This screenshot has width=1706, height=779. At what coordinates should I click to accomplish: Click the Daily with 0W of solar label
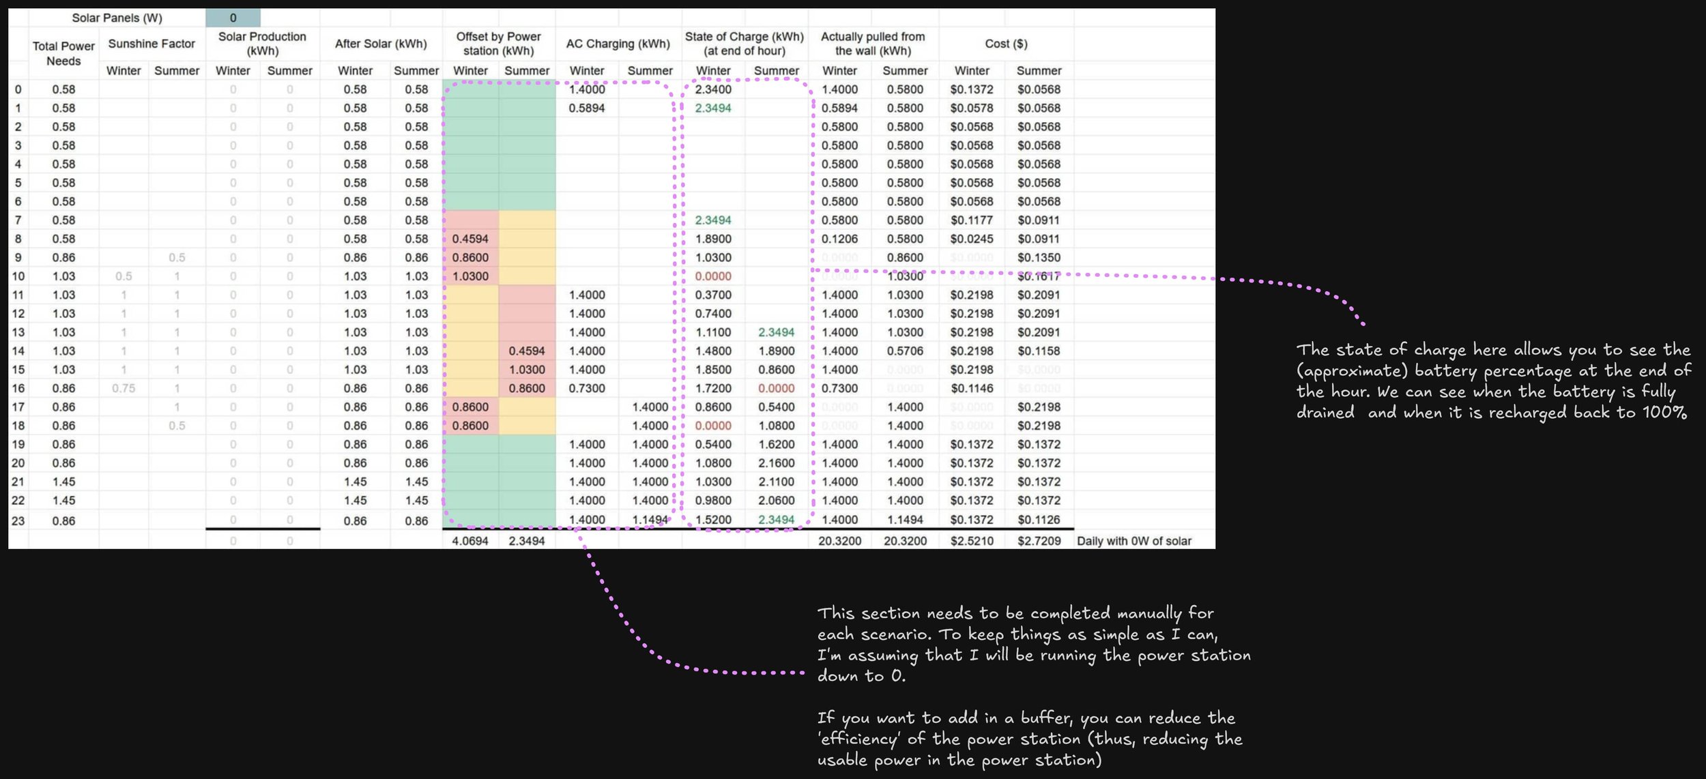point(1133,541)
